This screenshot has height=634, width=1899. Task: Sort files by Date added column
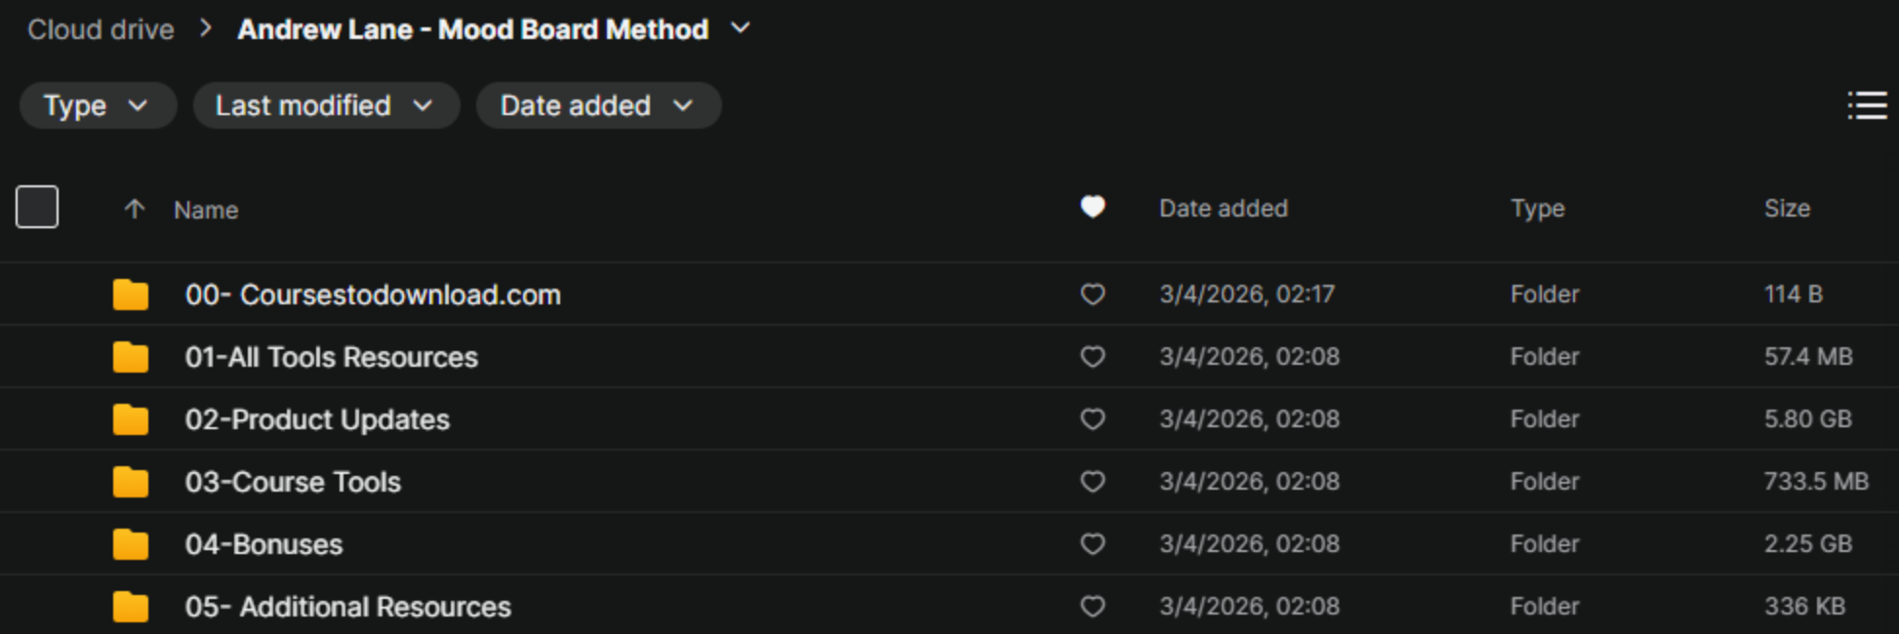(x=1223, y=209)
